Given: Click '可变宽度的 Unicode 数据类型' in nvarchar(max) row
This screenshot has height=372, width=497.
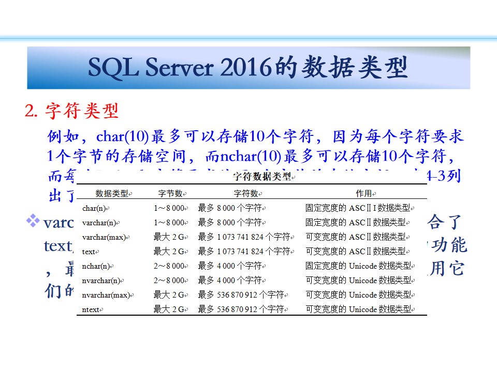Looking at the screenshot, I should click(358, 295).
